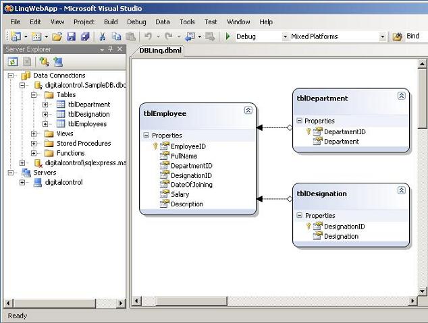
Task: Click the Connect to Database icon
Action: 45,62
